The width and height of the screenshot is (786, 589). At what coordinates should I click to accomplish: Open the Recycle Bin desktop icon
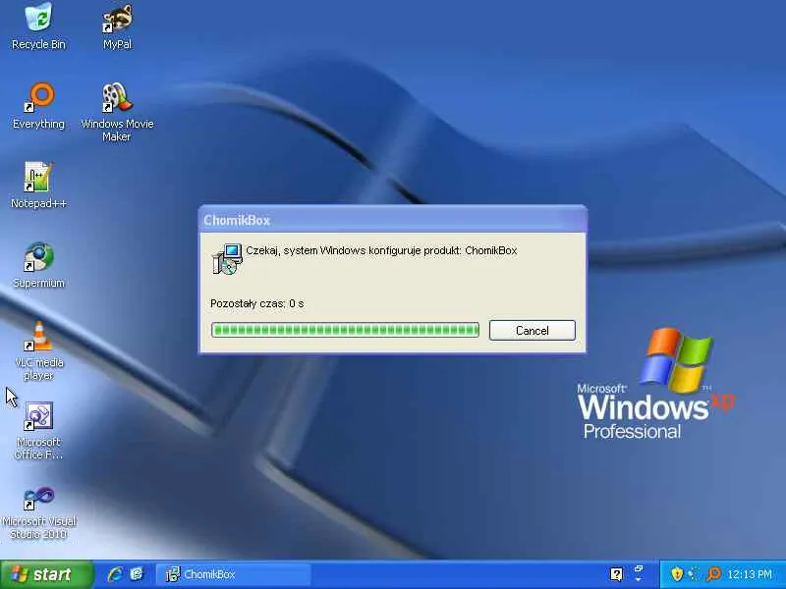coord(38,27)
